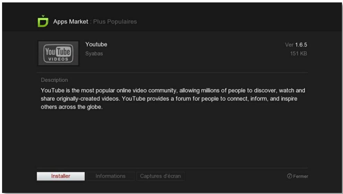
Task: Install the Youtube app with Installer
Action: click(61, 176)
